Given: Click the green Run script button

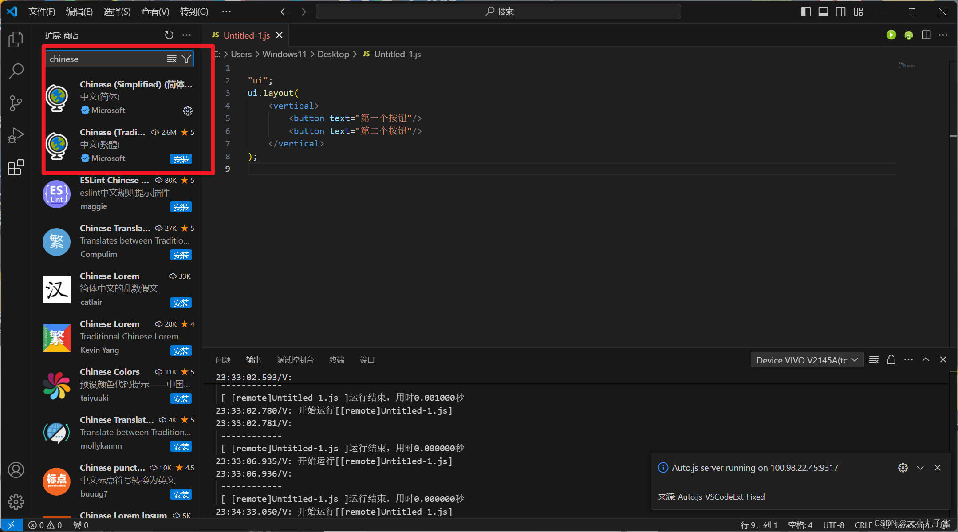Looking at the screenshot, I should [x=891, y=35].
